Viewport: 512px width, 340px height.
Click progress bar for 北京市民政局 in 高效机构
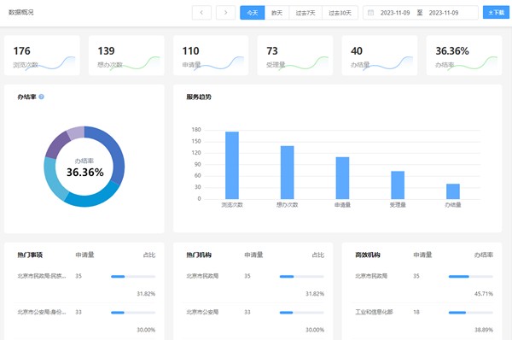tap(470, 277)
